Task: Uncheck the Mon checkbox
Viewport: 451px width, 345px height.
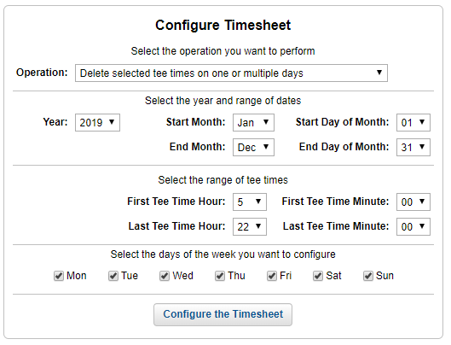Action: click(59, 276)
